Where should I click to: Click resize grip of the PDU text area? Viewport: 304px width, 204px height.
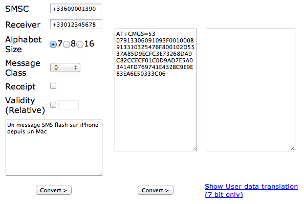(194, 149)
